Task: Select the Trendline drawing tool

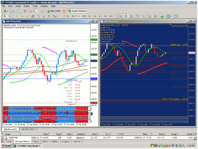Action: pos(28,16)
